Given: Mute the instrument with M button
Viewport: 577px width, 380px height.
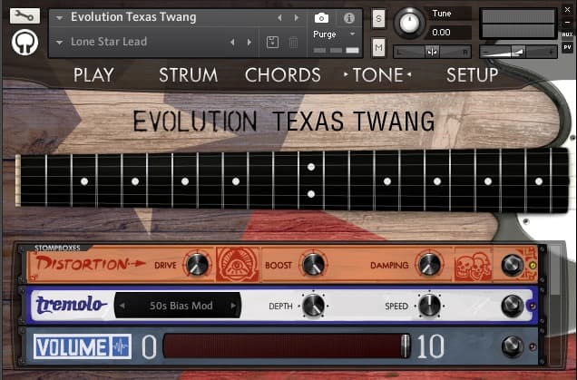Looking at the screenshot, I should [378, 47].
